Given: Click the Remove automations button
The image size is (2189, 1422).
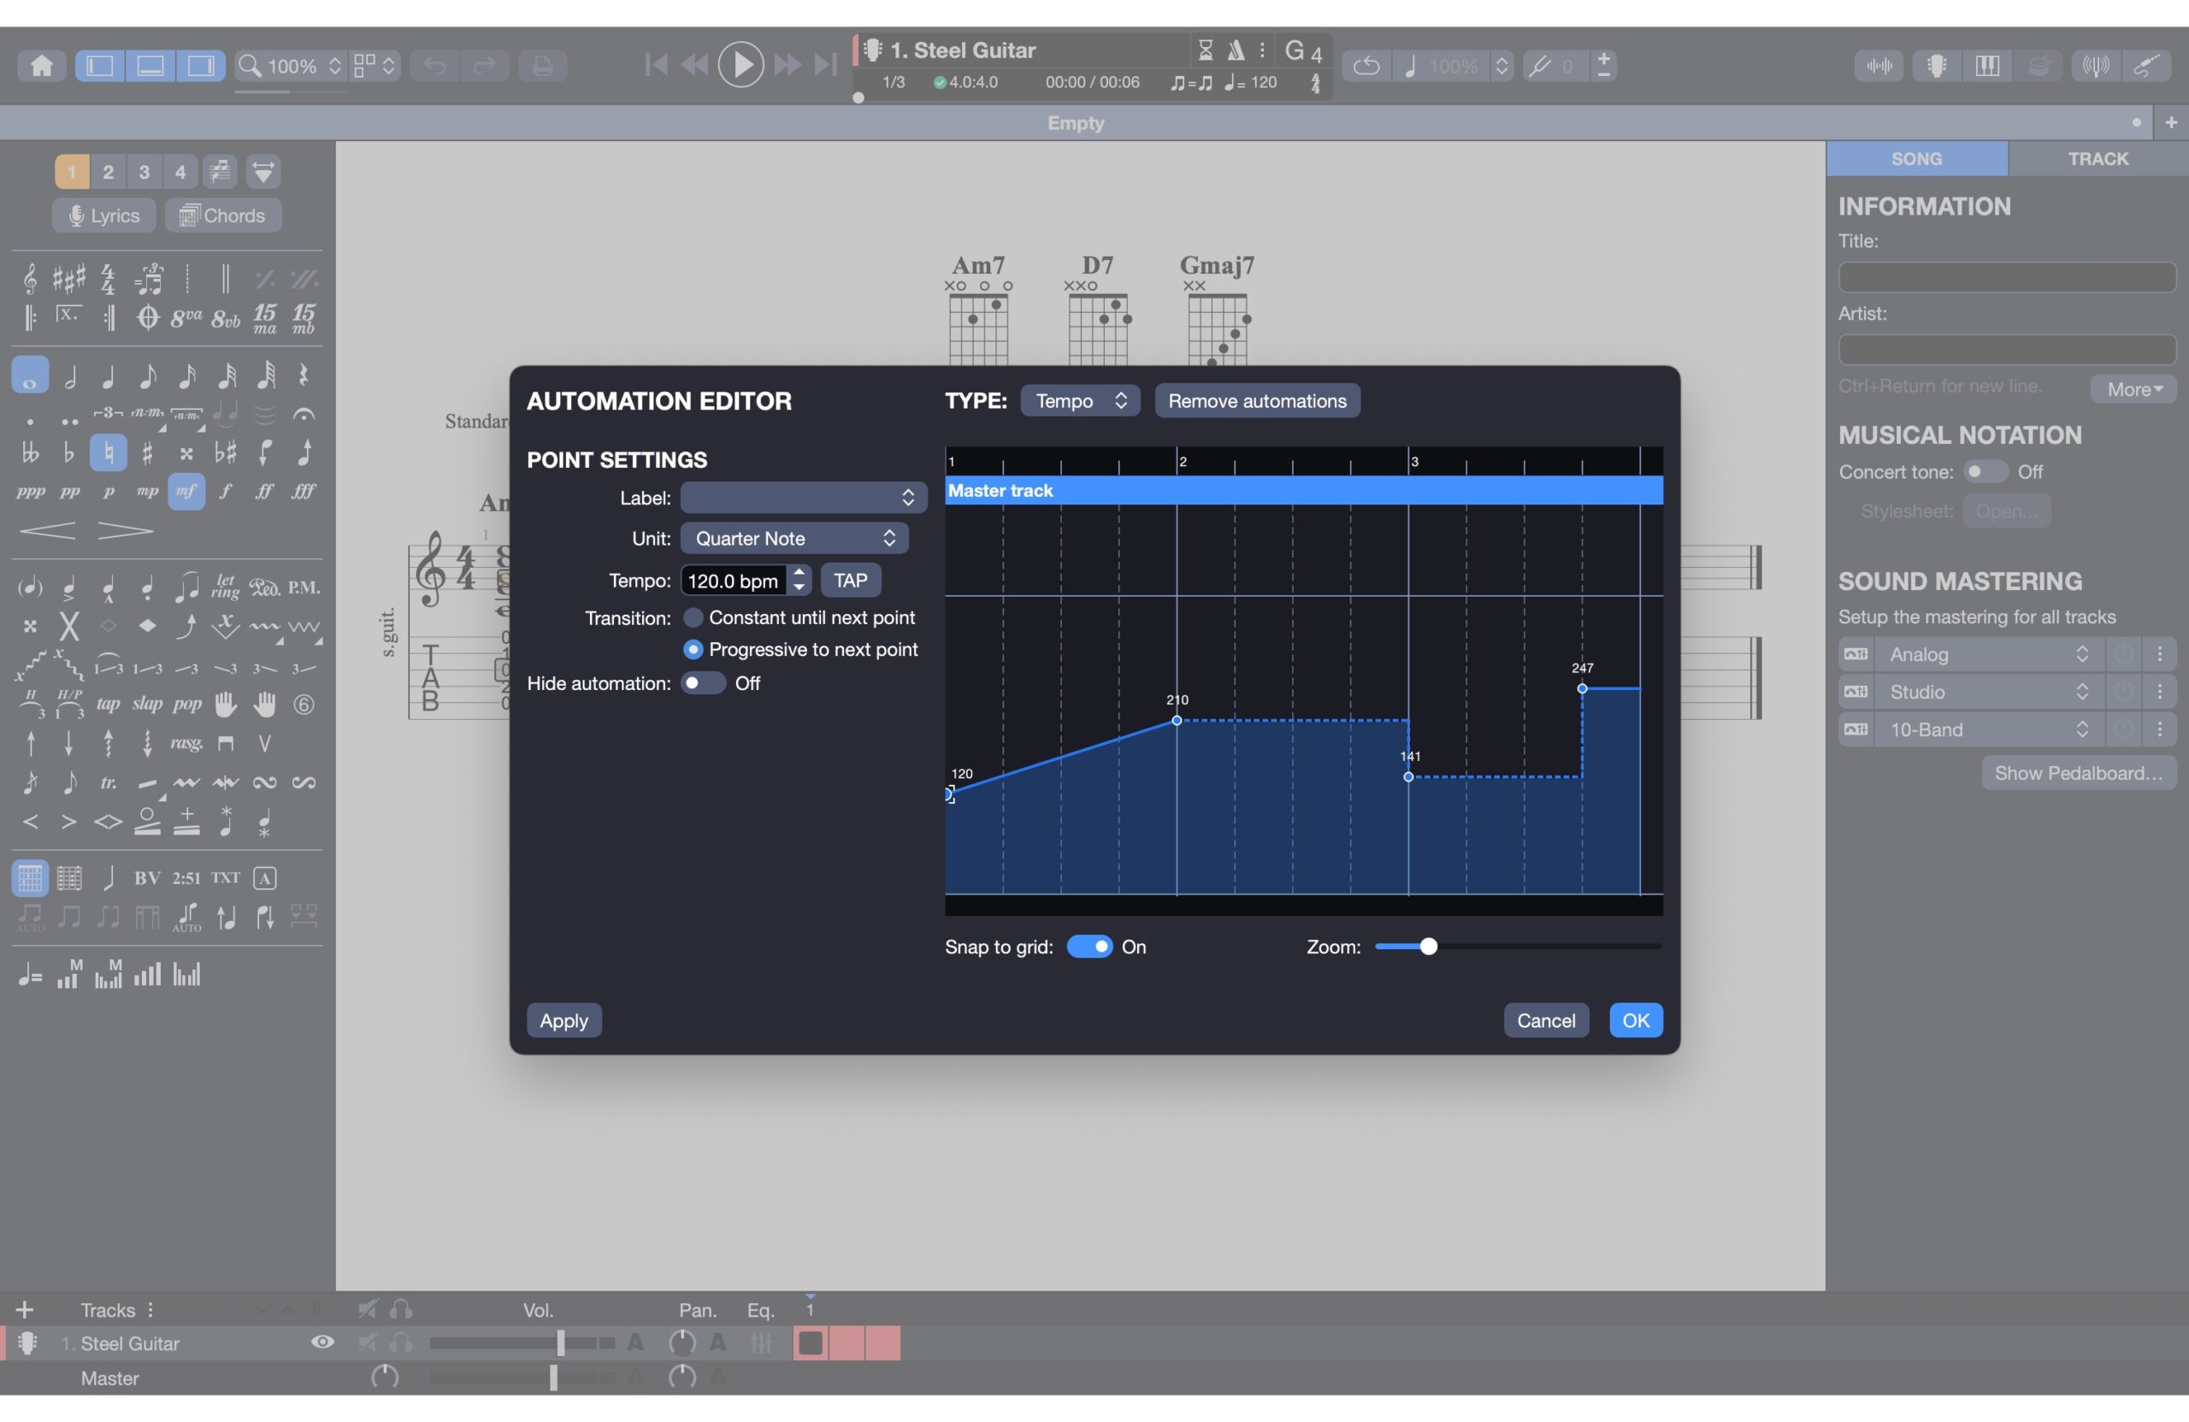Looking at the screenshot, I should tap(1256, 401).
